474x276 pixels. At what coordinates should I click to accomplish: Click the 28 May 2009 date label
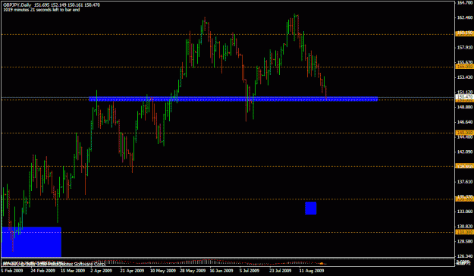click(x=193, y=271)
